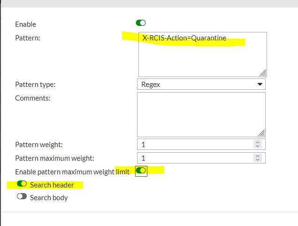Decrease Pattern weight with down arrow
The width and height of the screenshot is (298, 226).
click(x=257, y=147)
